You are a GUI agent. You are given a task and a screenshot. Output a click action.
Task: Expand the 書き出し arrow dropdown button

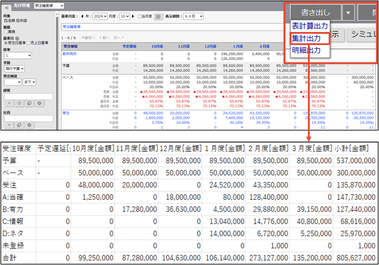pyautogui.click(x=348, y=12)
